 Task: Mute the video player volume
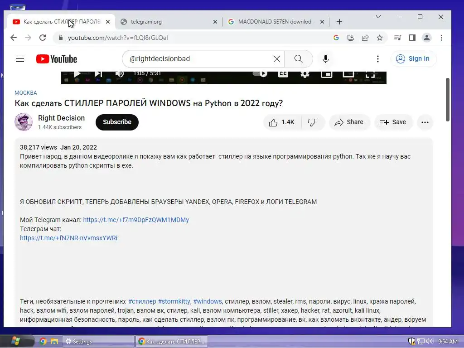[x=119, y=74]
